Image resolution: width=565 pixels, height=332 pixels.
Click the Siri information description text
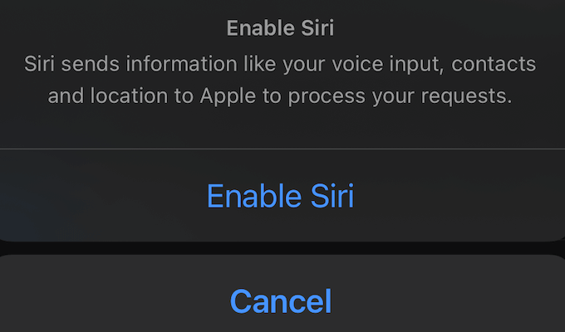tap(280, 80)
